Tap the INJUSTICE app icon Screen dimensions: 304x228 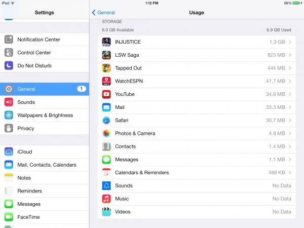pos(106,42)
